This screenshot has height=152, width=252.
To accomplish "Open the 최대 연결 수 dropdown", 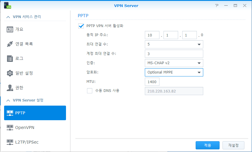I will (174, 44).
